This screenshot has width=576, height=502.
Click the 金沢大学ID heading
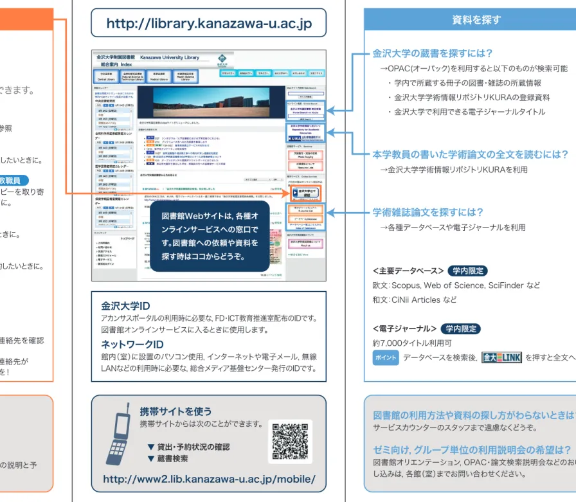pos(125,305)
